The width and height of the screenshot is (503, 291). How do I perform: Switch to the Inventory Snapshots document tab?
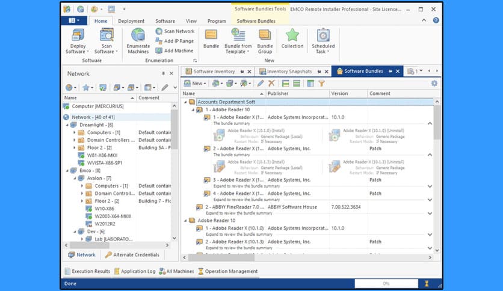(289, 72)
